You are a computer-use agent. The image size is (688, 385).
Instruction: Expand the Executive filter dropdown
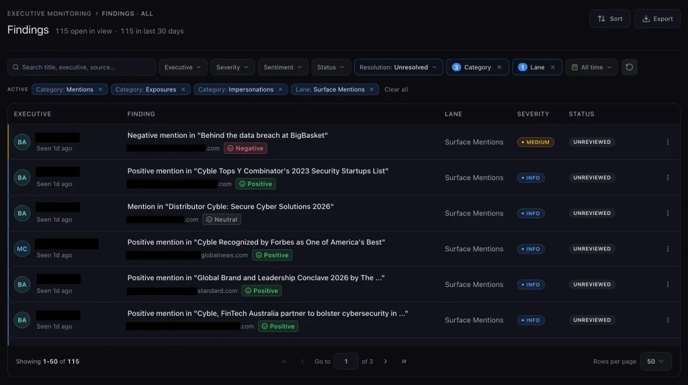coord(183,67)
